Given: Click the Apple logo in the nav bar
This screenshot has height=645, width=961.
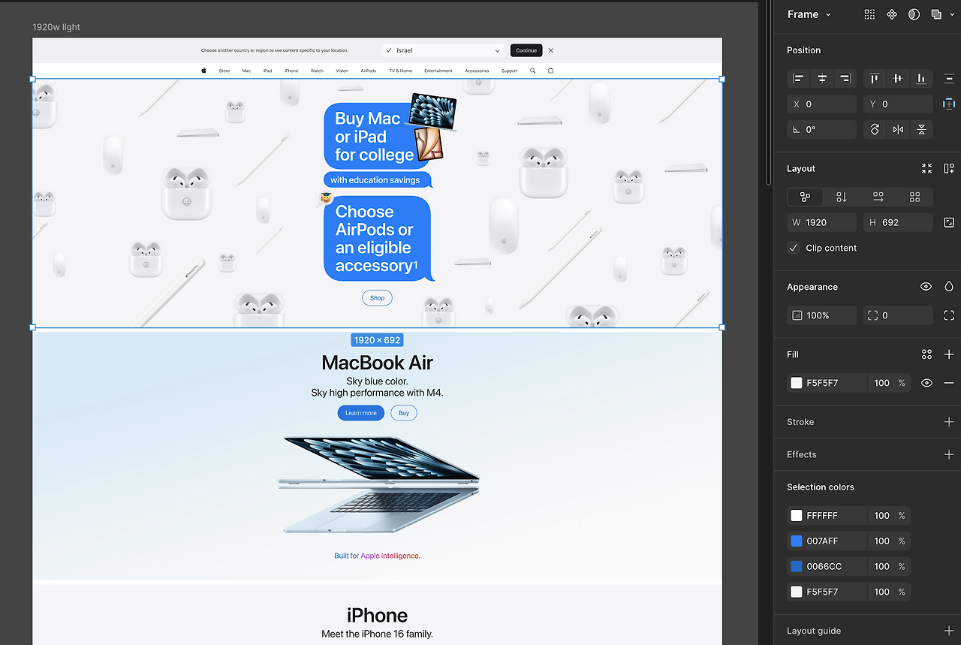Looking at the screenshot, I should point(203,71).
